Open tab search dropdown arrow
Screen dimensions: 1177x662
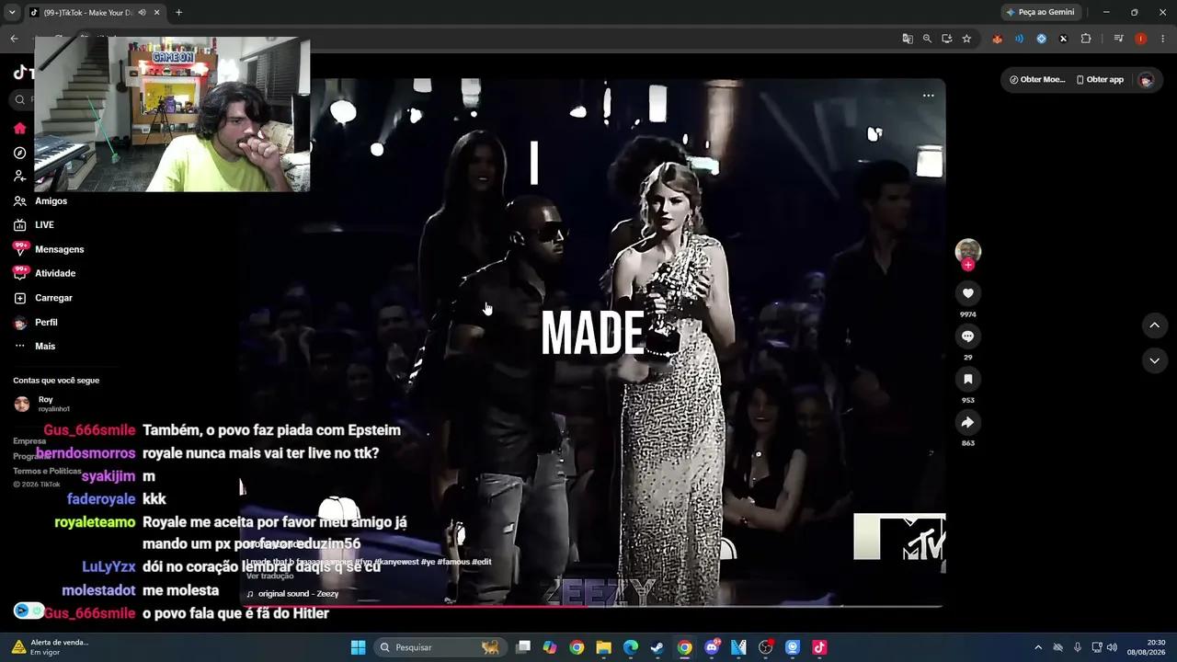[12, 12]
